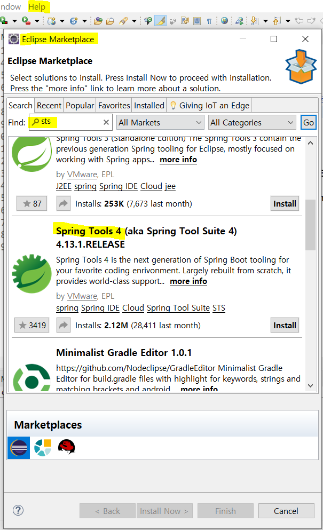This screenshot has width=323, height=530.
Task: Click the boot dashboard launch icon
Action: pos(239,21)
